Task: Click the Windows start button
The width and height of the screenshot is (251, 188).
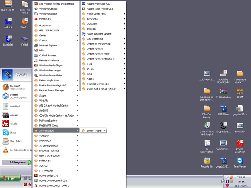Action: (10, 178)
